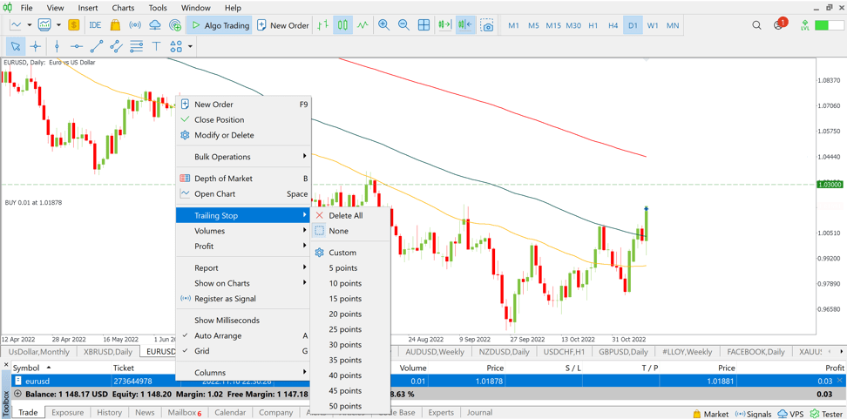The height and width of the screenshot is (419, 847).
Task: Expand the shapes objects dropdown arrow
Action: tap(190, 46)
